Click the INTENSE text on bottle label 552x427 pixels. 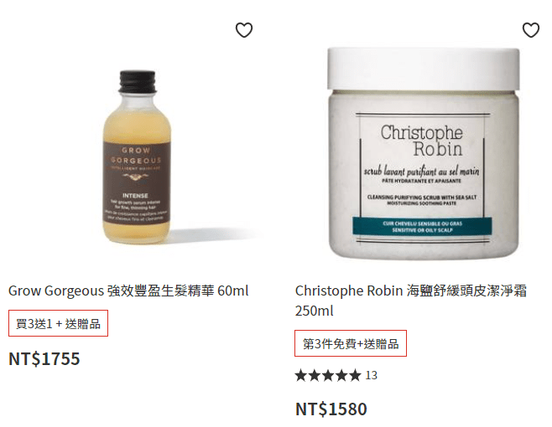(135, 195)
